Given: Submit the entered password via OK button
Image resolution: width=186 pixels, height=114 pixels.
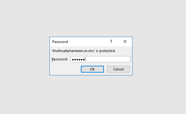Looking at the screenshot, I should pyautogui.click(x=92, y=69).
